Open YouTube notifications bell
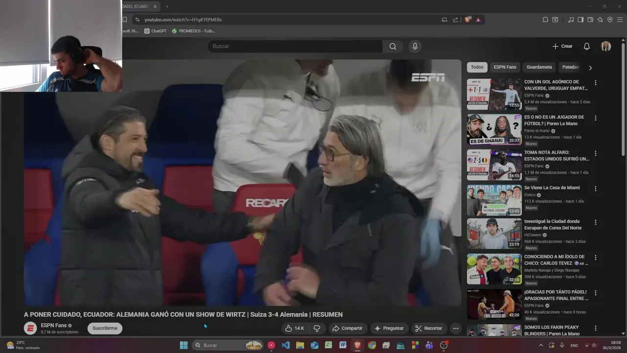 [x=587, y=46]
